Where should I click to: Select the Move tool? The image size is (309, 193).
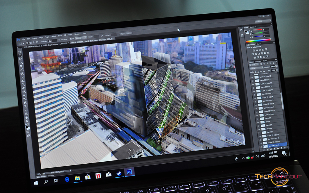[x=20, y=52]
